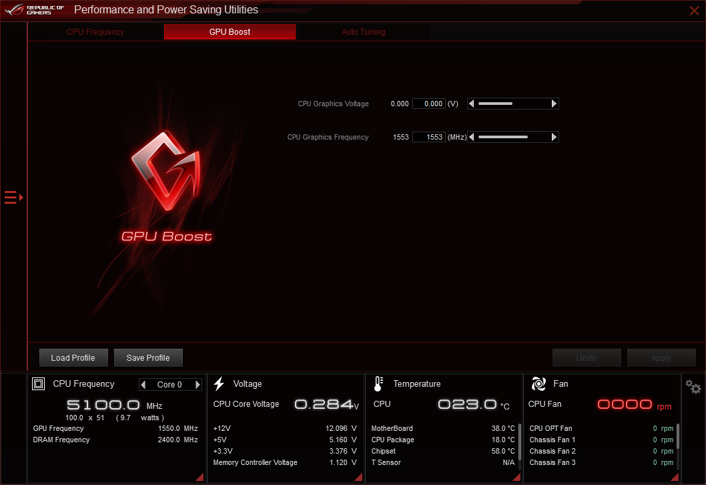The height and width of the screenshot is (485, 706).
Task: Click the GPU Boost emblem graphic
Action: coord(165,171)
